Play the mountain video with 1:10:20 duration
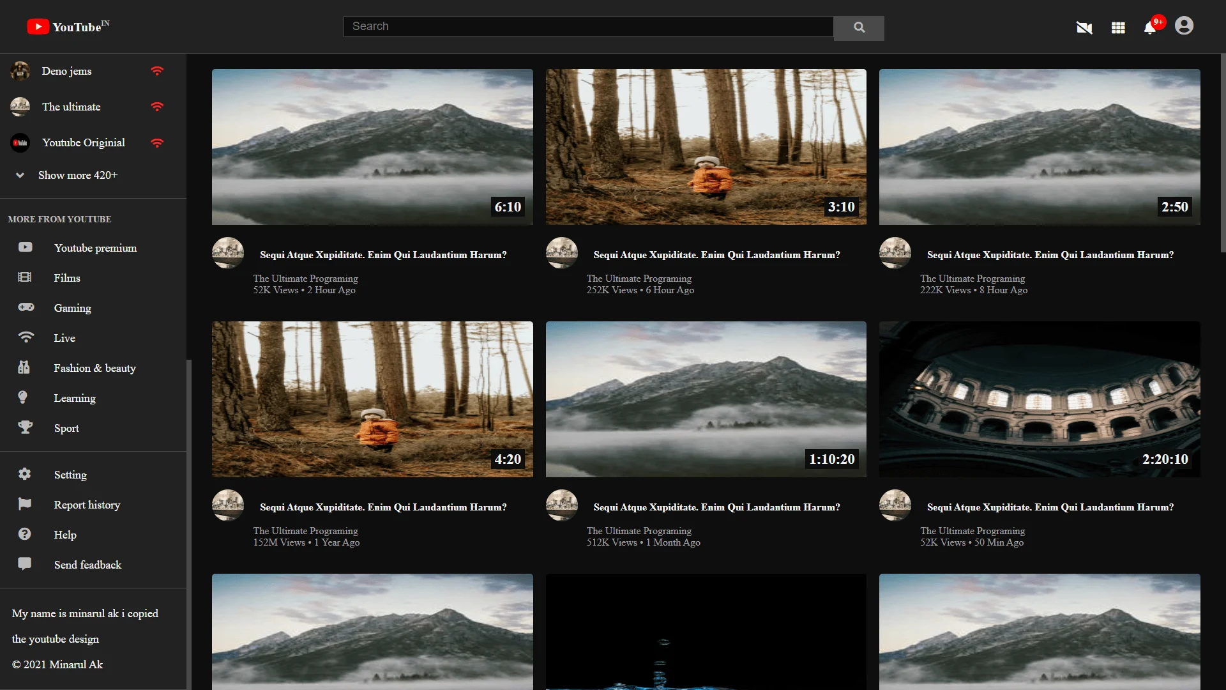This screenshot has height=690, width=1226. point(706,399)
